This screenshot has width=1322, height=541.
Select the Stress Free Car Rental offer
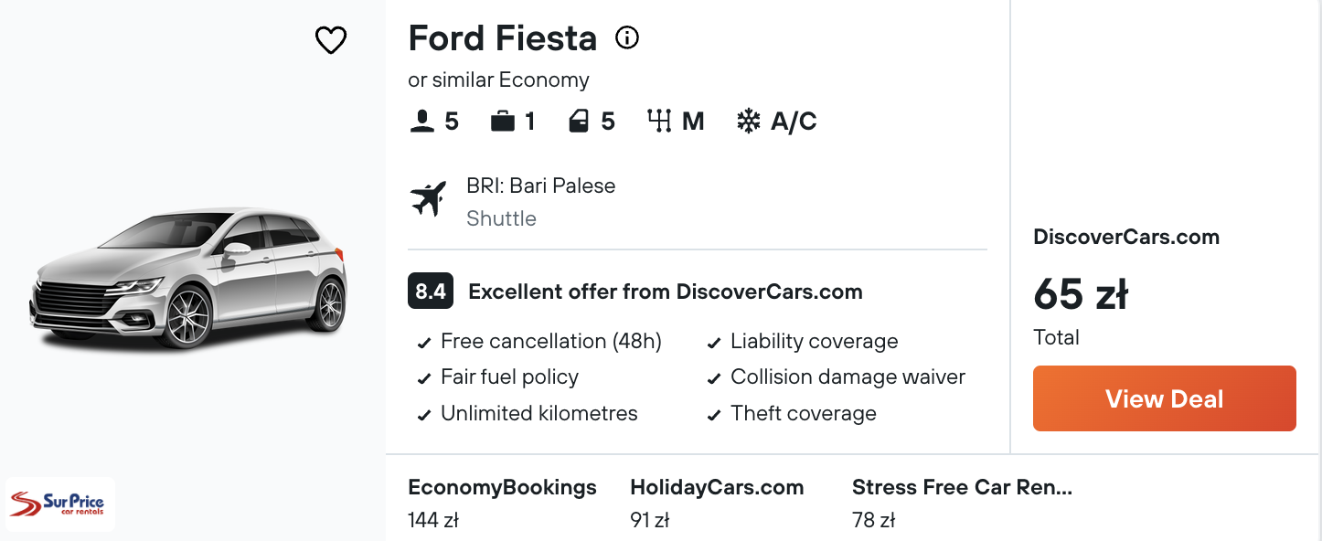click(962, 504)
